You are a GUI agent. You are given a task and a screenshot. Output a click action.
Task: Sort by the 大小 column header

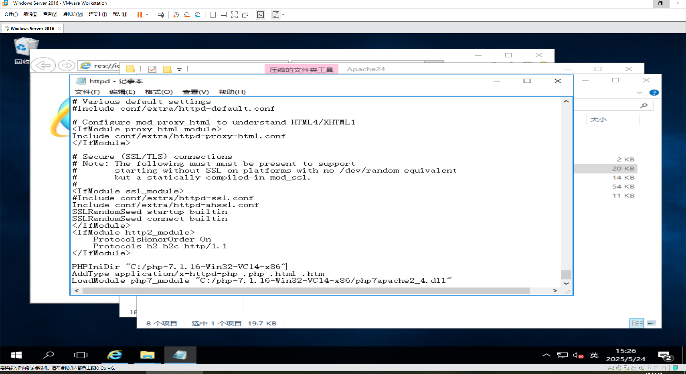[x=599, y=120]
